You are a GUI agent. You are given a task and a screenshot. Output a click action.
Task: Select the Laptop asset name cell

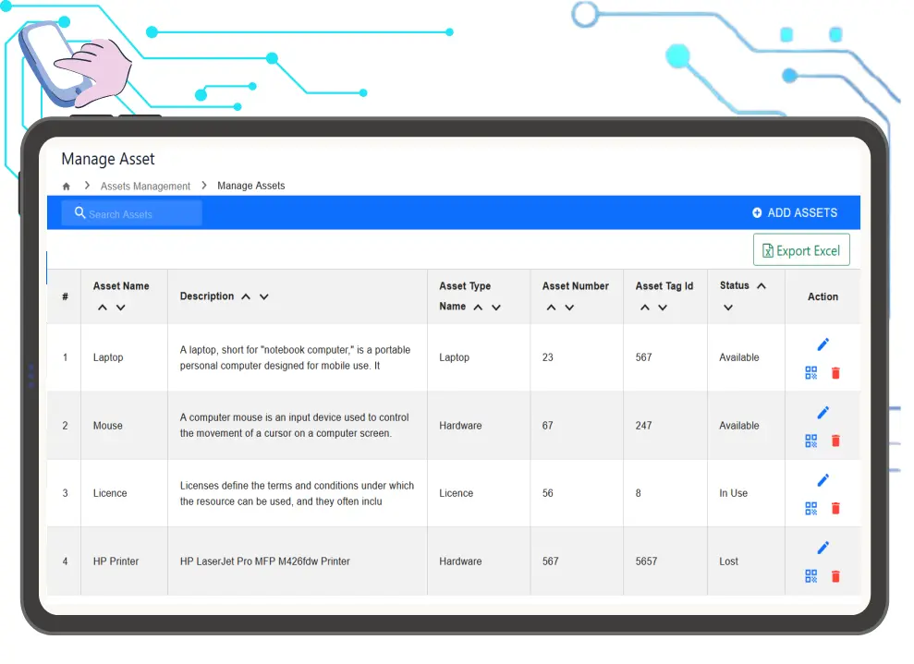point(108,357)
